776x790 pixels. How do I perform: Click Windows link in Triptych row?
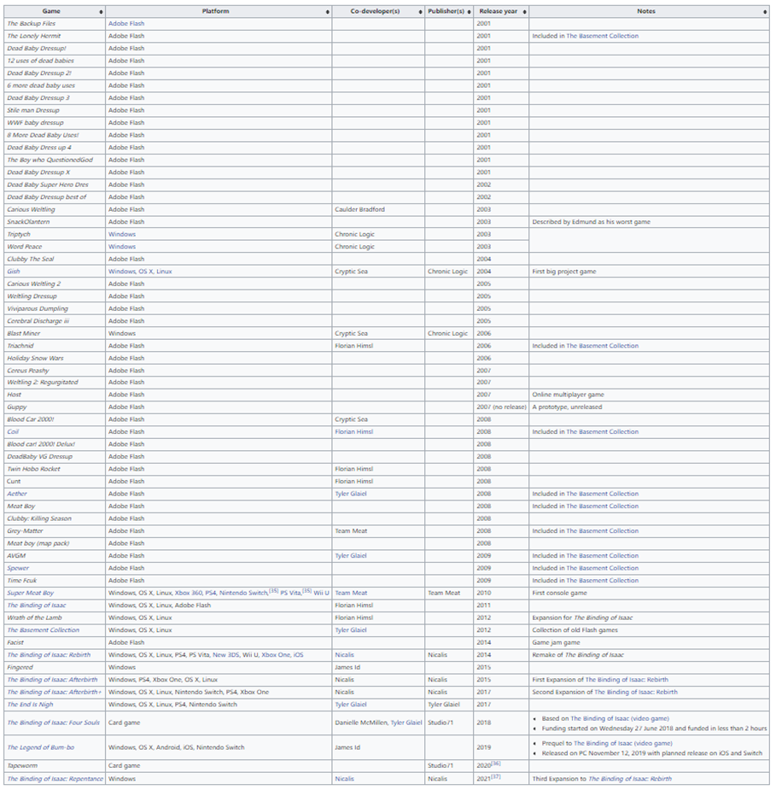122,234
